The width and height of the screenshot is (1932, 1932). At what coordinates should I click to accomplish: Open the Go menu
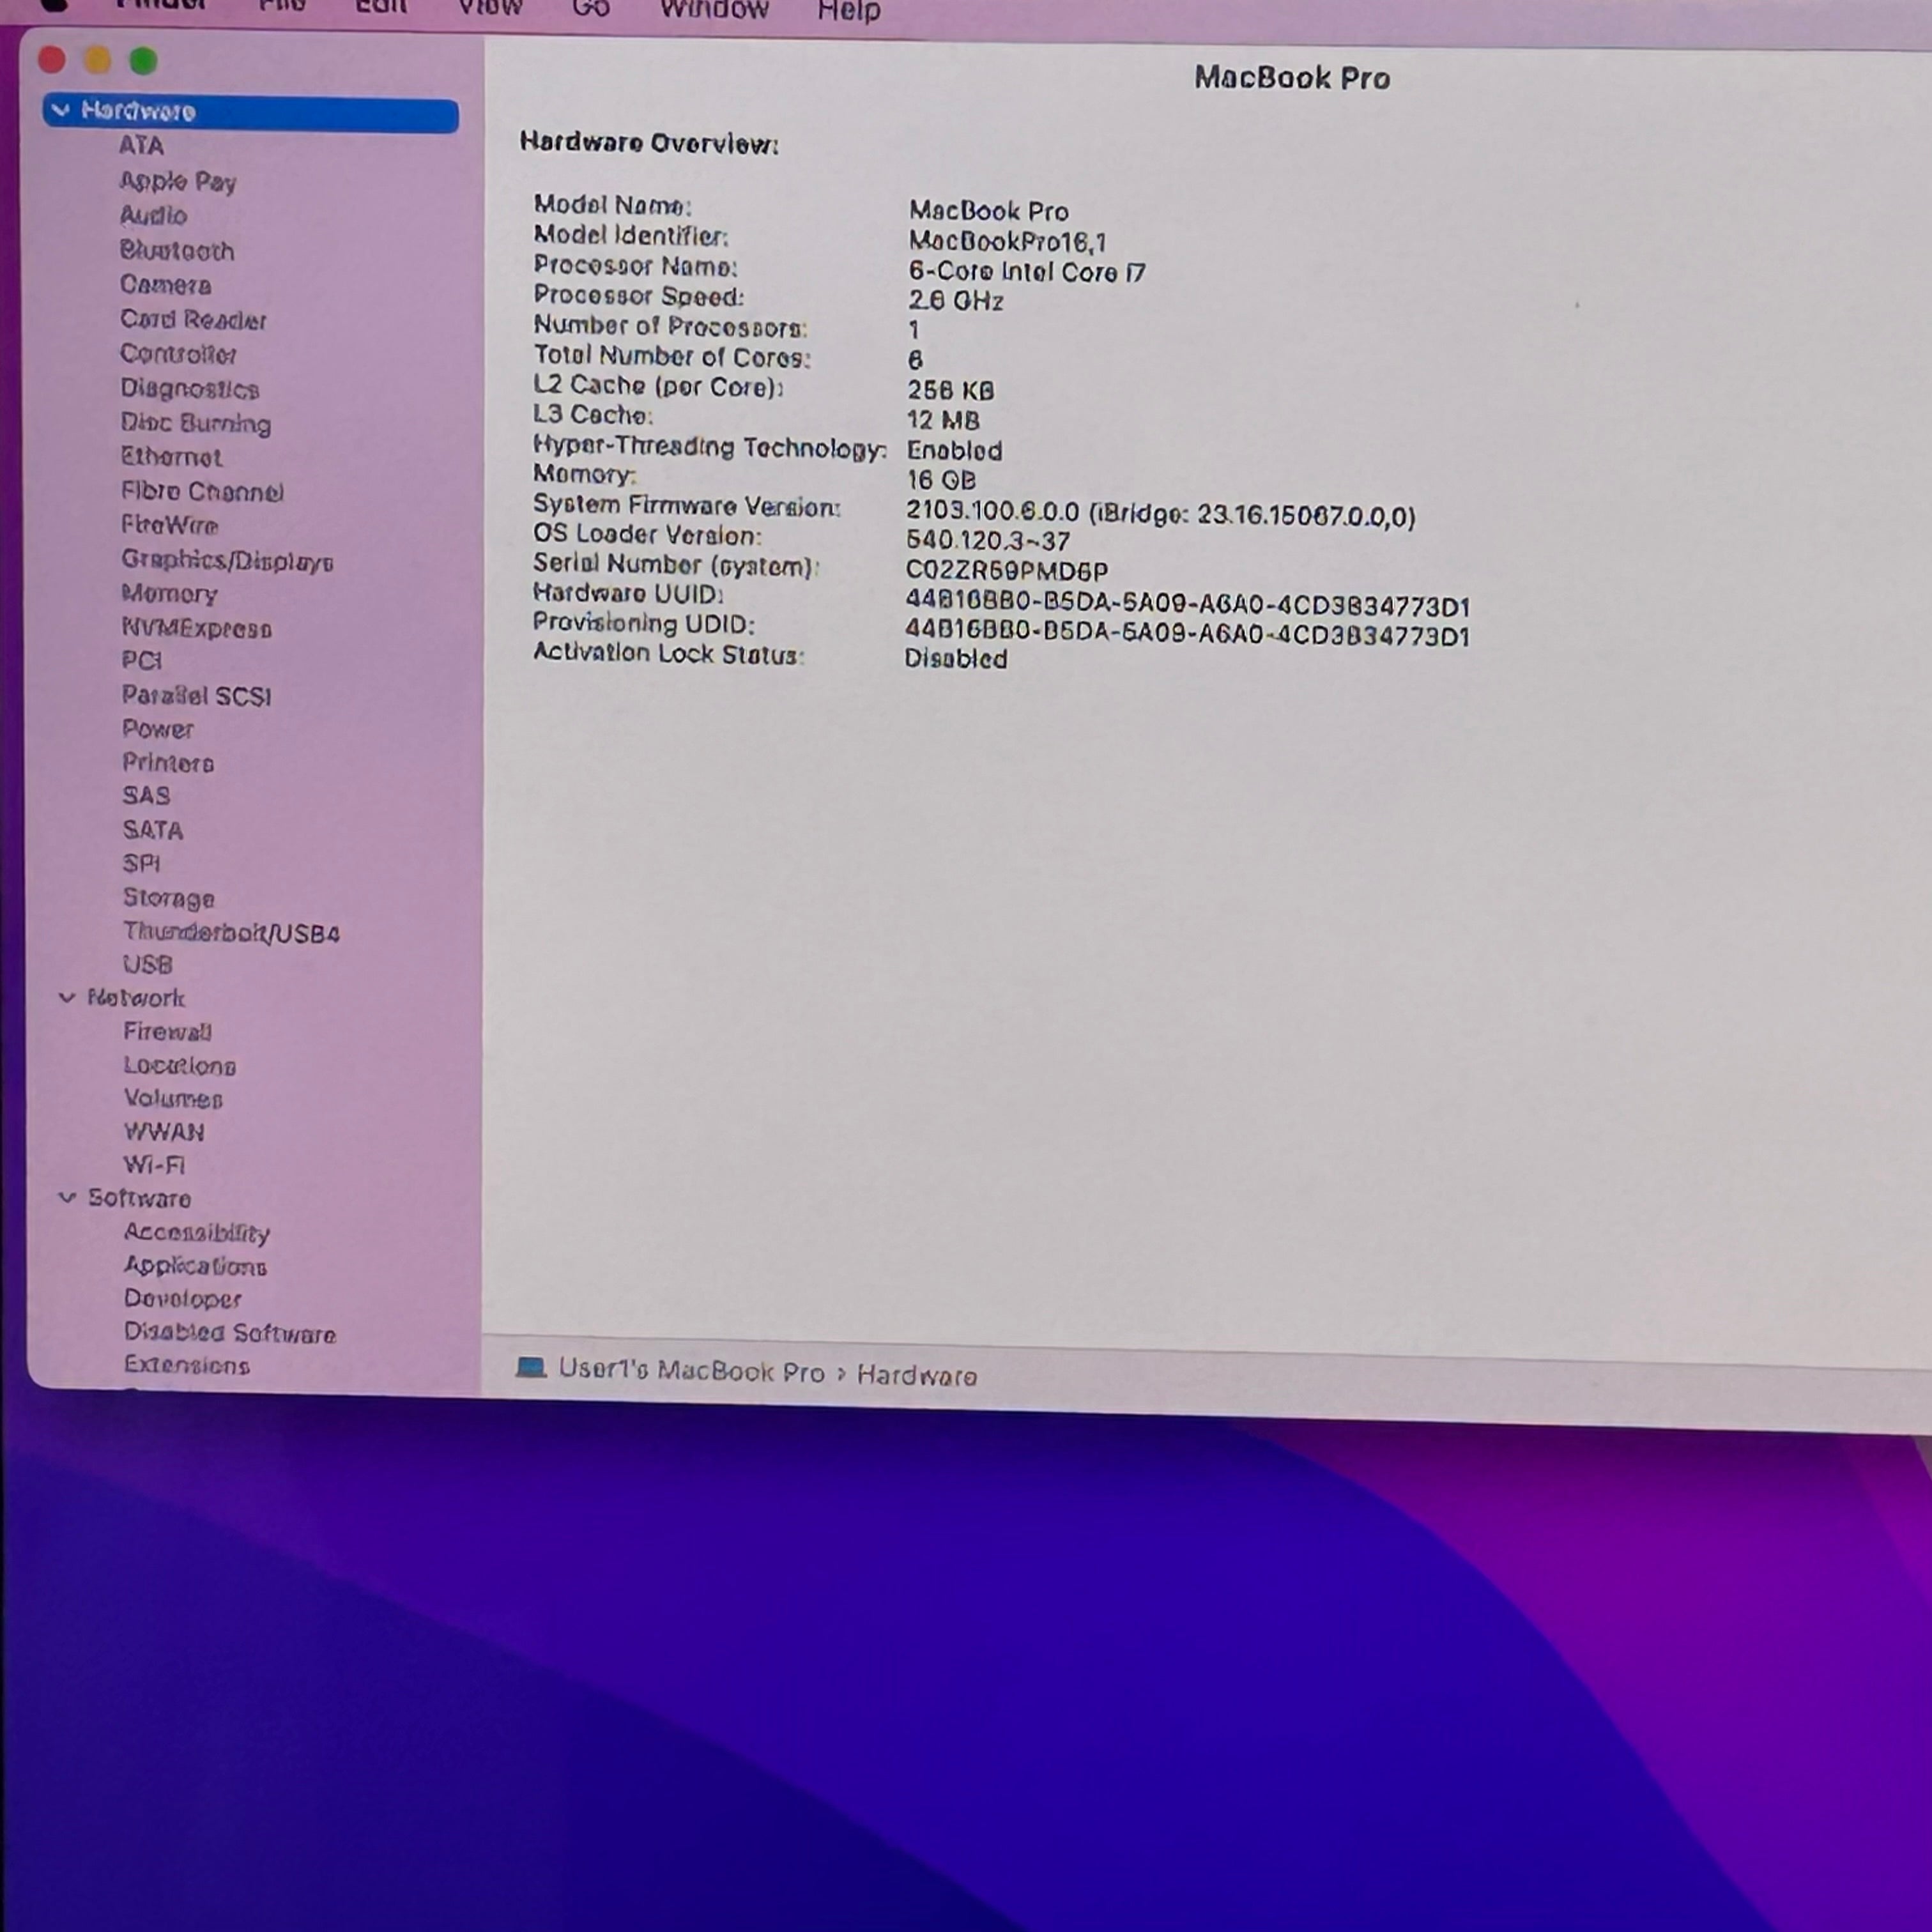[591, 9]
